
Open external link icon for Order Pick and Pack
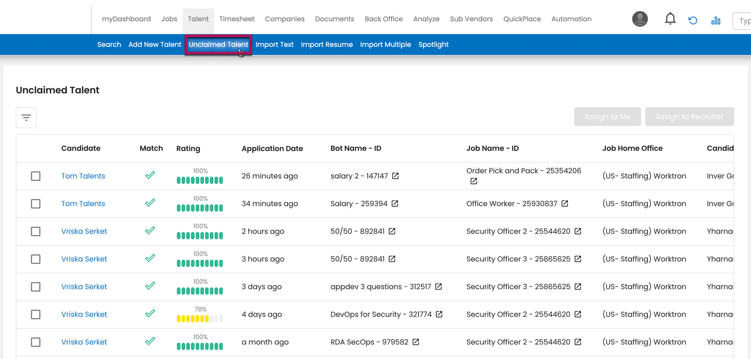(x=474, y=181)
